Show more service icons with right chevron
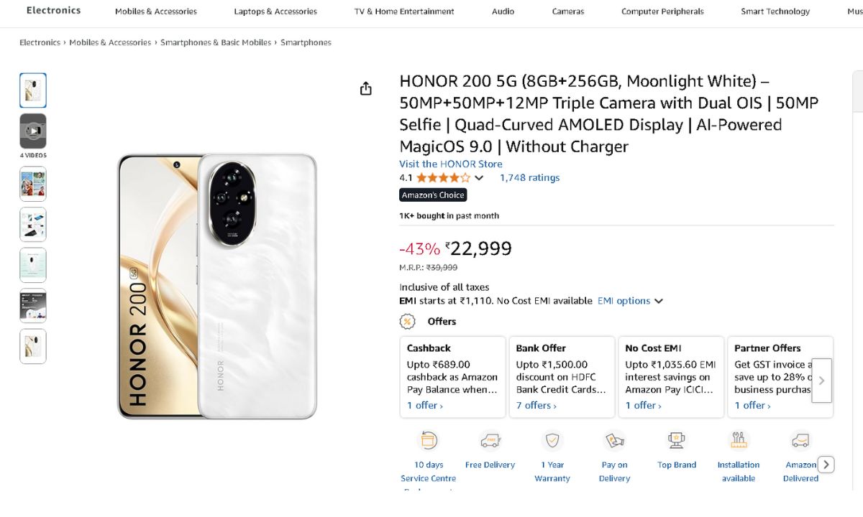The width and height of the screenshot is (863, 517). [x=826, y=465]
